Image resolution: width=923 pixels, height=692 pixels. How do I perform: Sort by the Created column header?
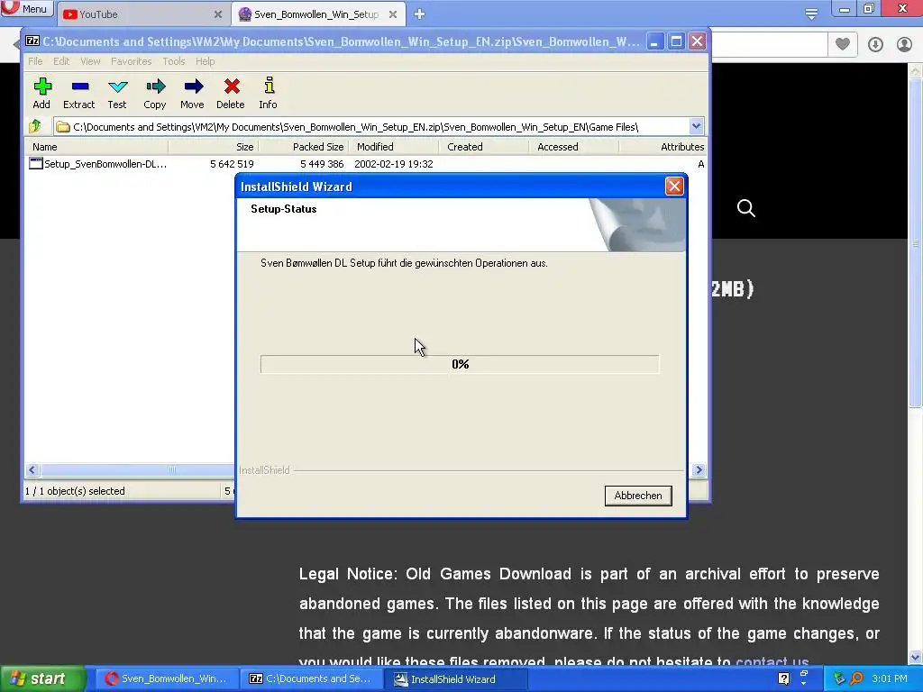click(483, 147)
